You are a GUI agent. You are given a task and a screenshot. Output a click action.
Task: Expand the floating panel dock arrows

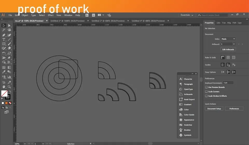click(192, 74)
